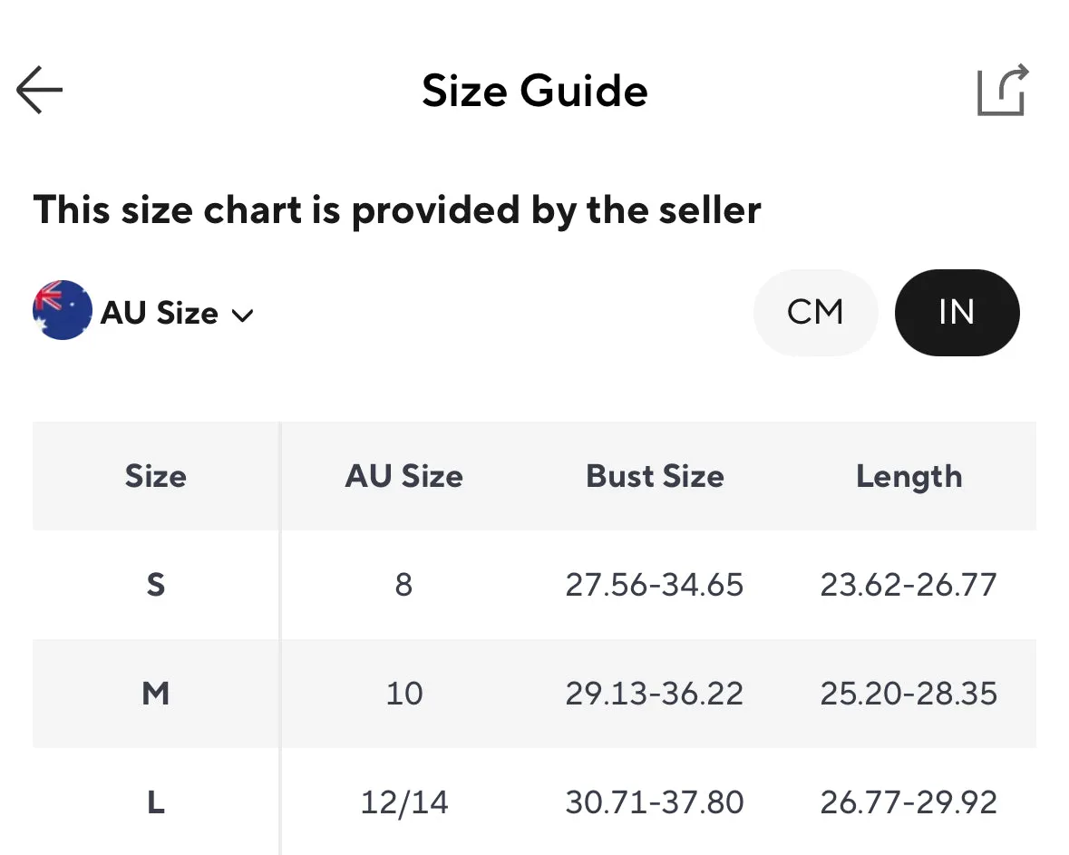Select the AU Size column header

403,476
